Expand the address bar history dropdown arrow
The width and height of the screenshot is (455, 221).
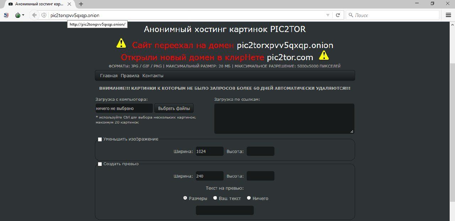pos(328,15)
